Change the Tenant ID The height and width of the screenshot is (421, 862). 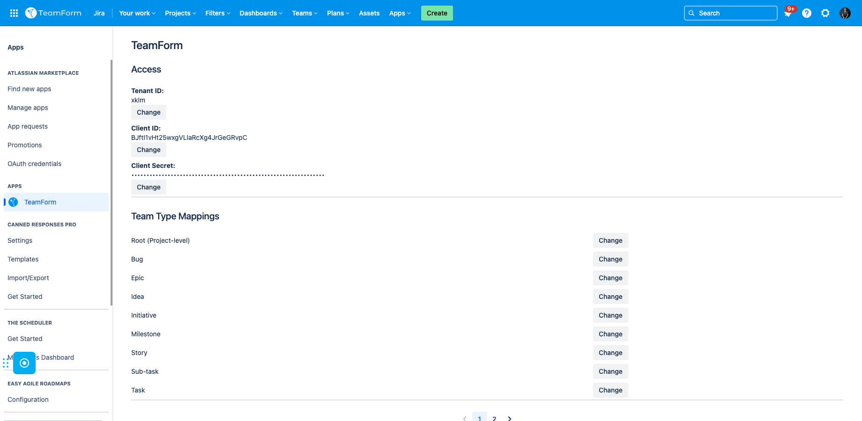click(149, 112)
